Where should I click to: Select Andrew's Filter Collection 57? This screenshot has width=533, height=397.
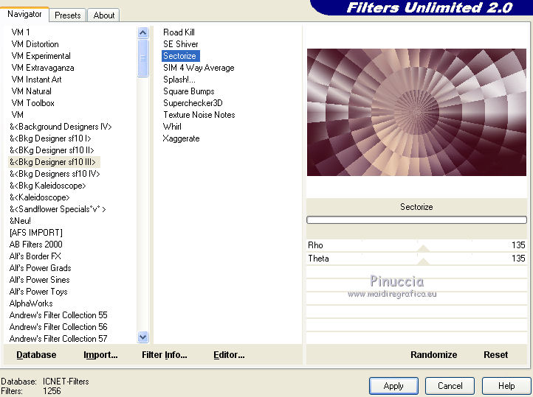tap(58, 339)
